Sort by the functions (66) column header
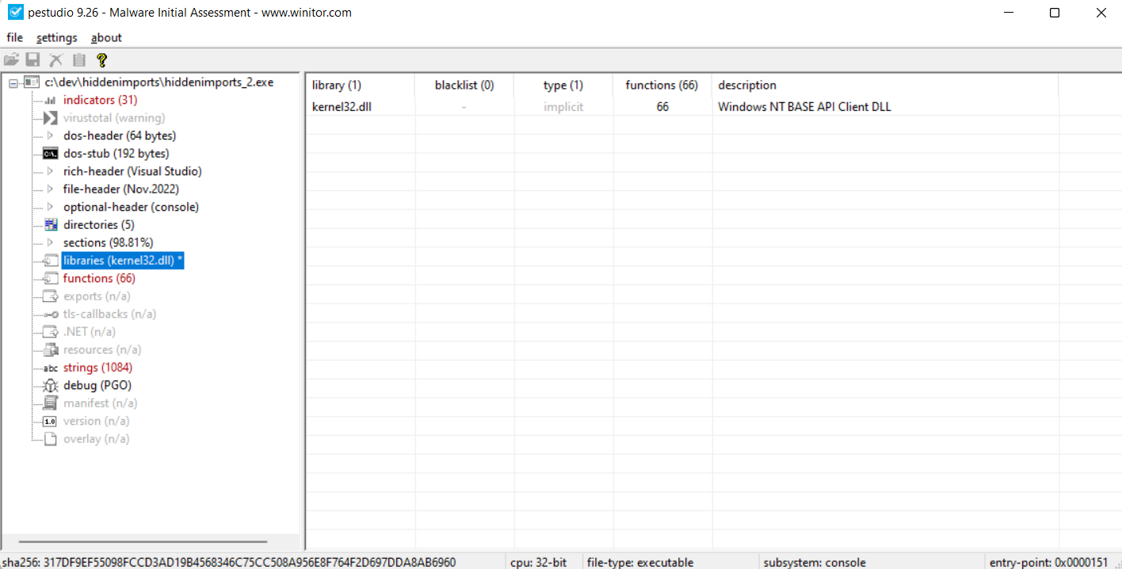Image resolution: width=1122 pixels, height=569 pixels. click(x=662, y=85)
